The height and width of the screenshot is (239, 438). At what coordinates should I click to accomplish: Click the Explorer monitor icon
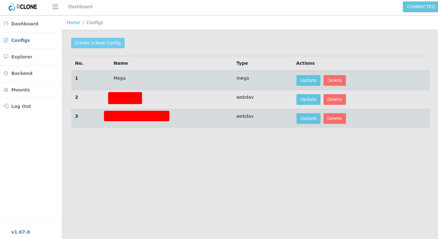[6, 56]
